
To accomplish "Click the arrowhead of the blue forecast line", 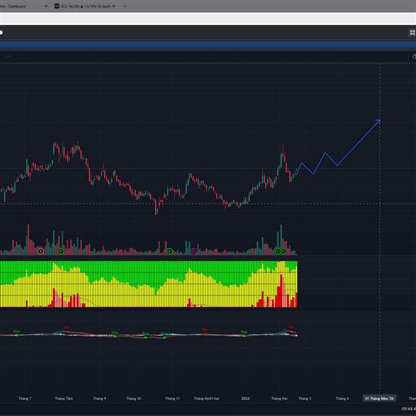I will 379,121.
